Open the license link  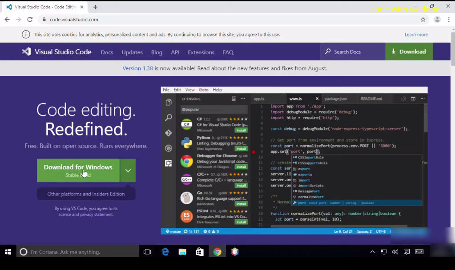tap(64, 214)
